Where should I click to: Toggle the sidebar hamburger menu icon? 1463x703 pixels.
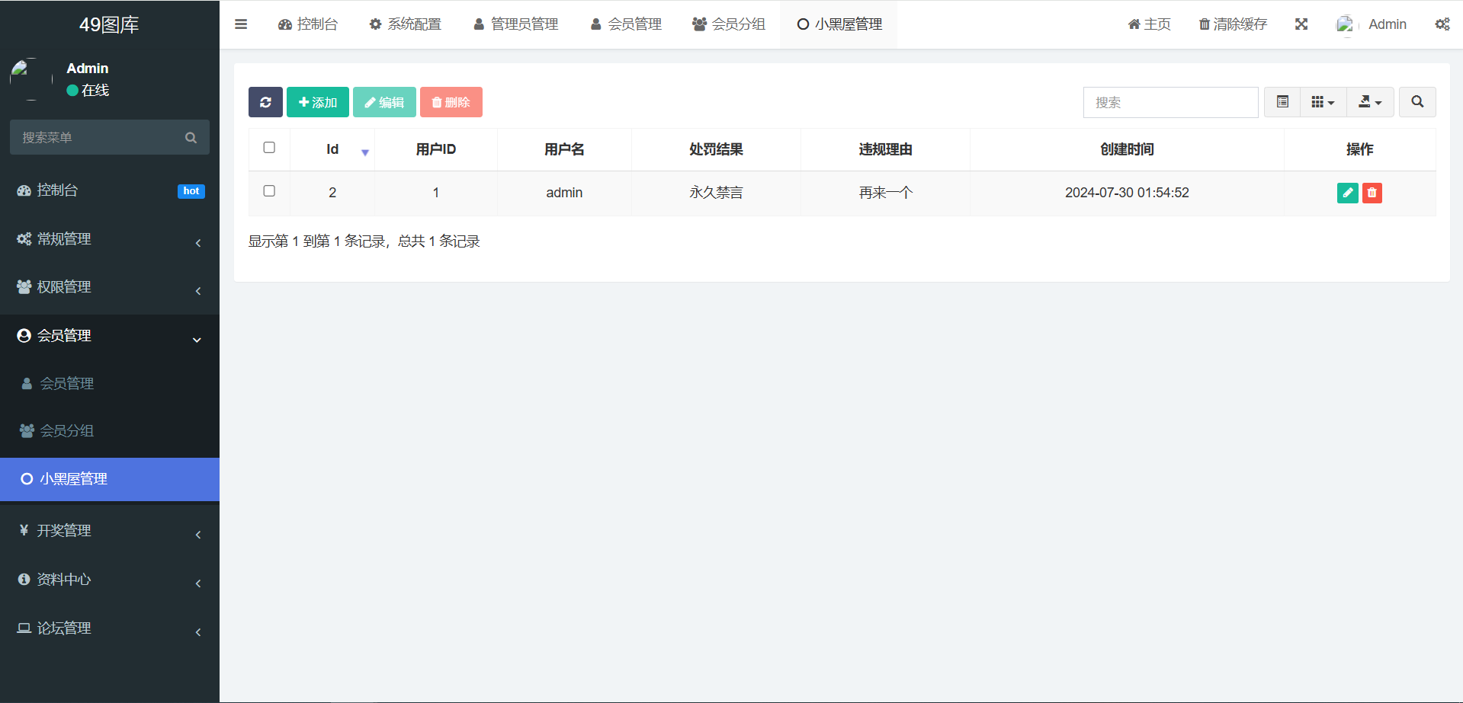click(241, 24)
